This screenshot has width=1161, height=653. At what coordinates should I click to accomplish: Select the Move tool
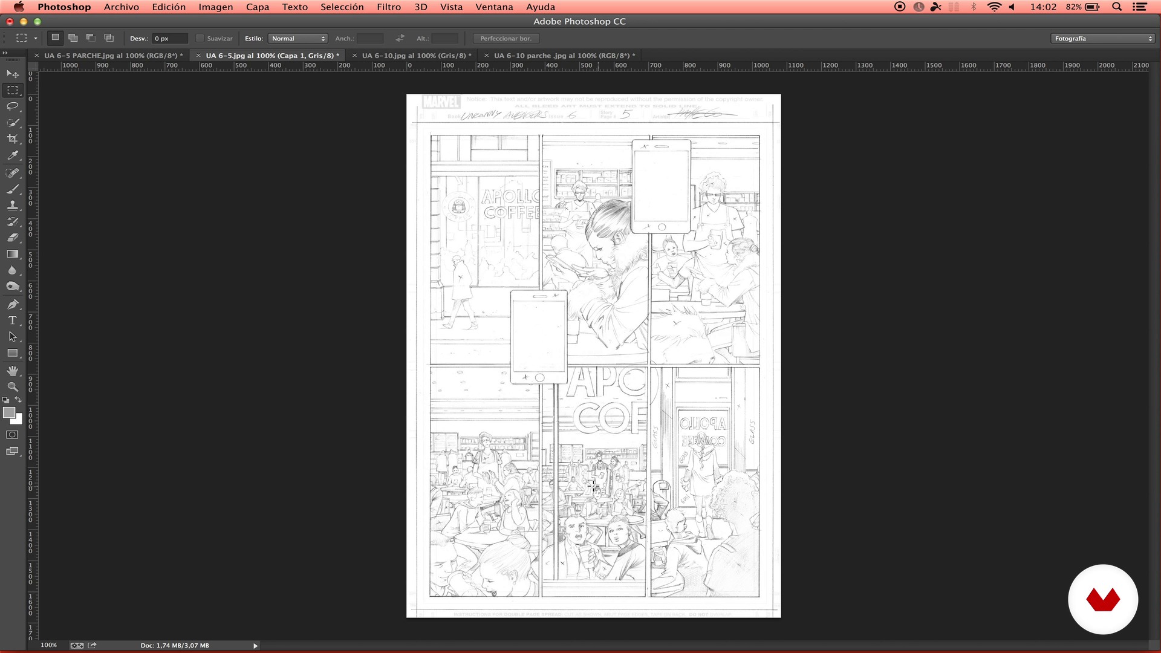12,74
